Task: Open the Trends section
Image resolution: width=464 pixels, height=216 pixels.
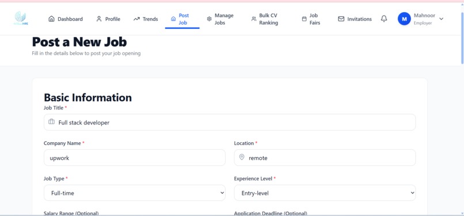Action: tap(146, 19)
